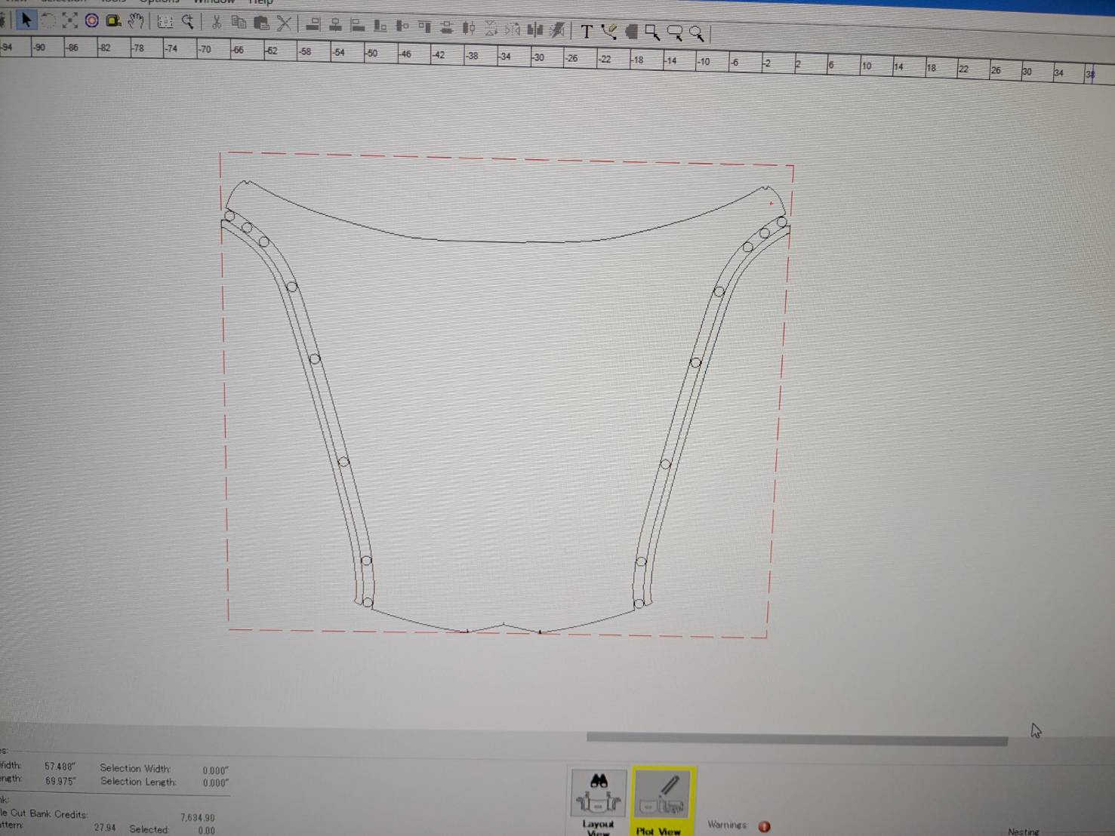Select the arrow pointer tool
The height and width of the screenshot is (836, 1115).
pos(26,20)
